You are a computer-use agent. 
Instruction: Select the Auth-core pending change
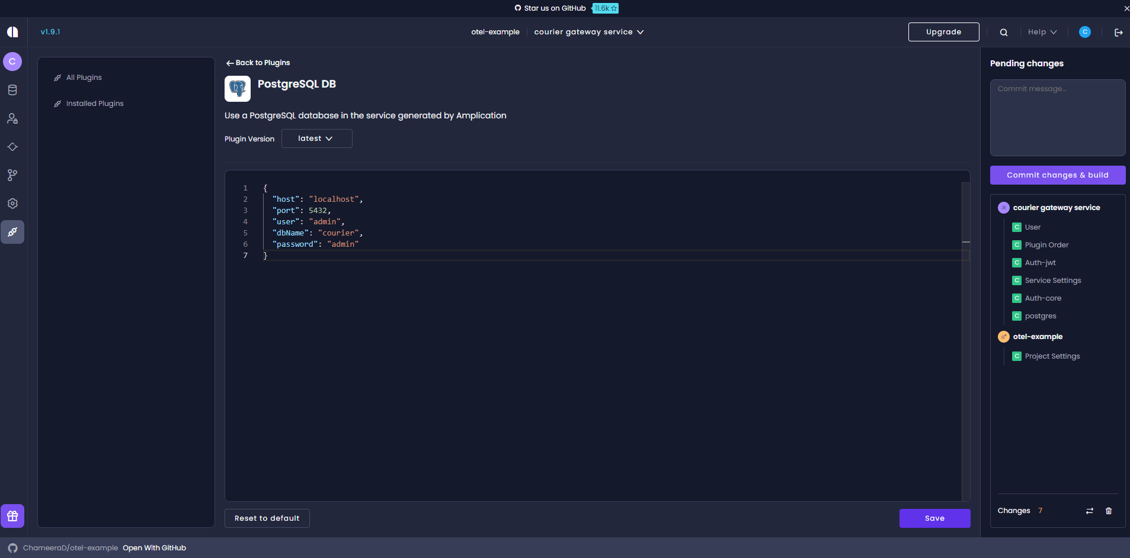pyautogui.click(x=1043, y=298)
